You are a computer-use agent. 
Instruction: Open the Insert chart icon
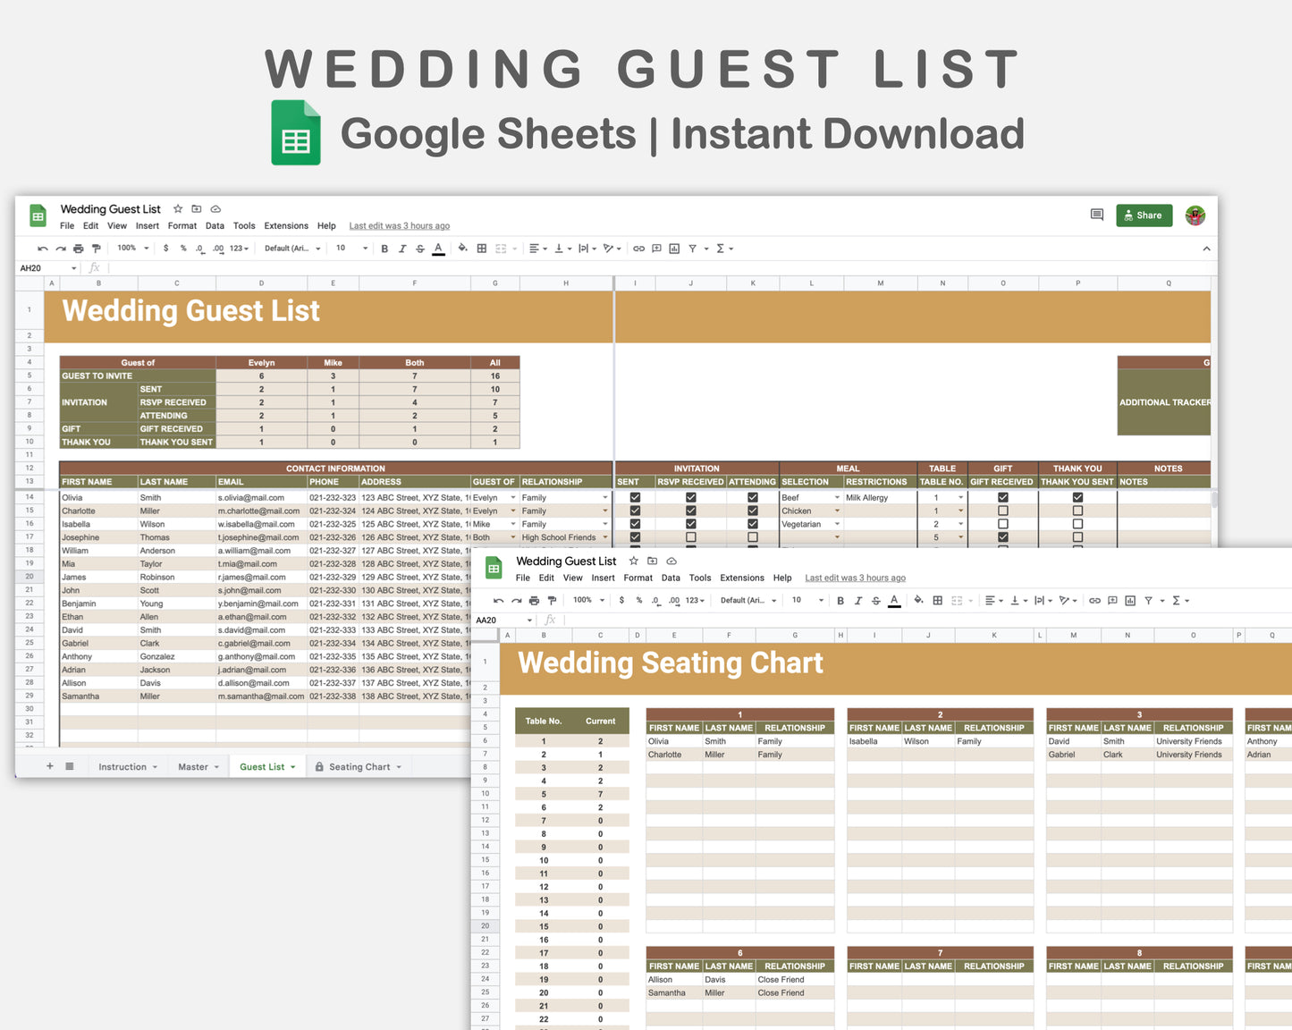(x=674, y=249)
